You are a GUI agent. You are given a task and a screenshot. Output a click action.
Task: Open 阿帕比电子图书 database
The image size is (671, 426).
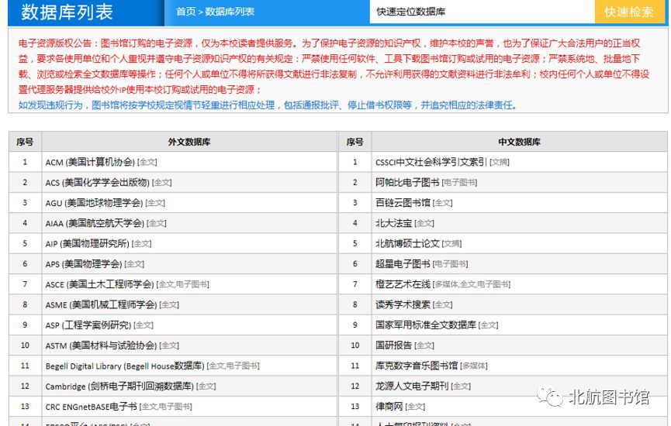pos(406,183)
